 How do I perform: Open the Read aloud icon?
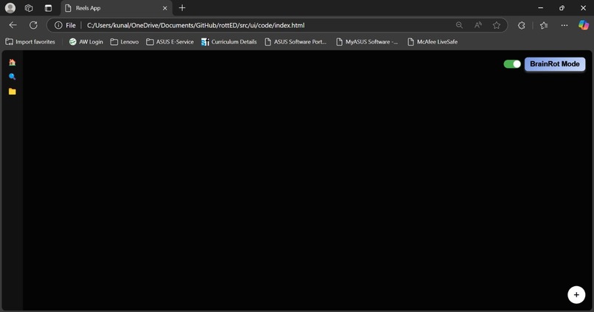478,25
